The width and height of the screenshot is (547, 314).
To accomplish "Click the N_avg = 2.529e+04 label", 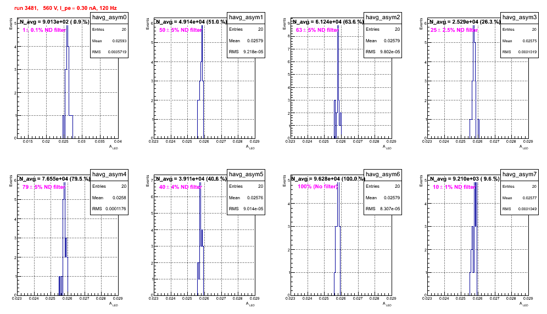I will pos(465,21).
